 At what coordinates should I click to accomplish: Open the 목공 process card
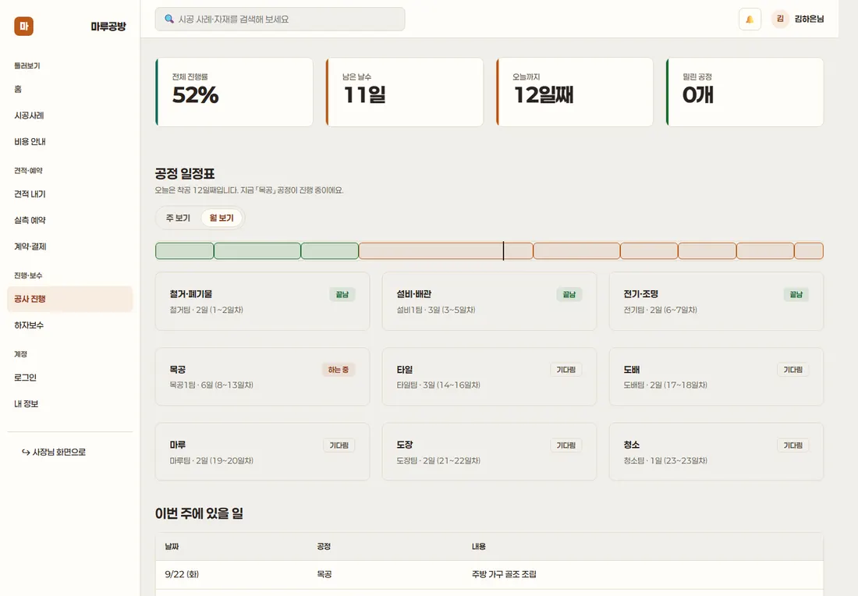click(x=262, y=377)
